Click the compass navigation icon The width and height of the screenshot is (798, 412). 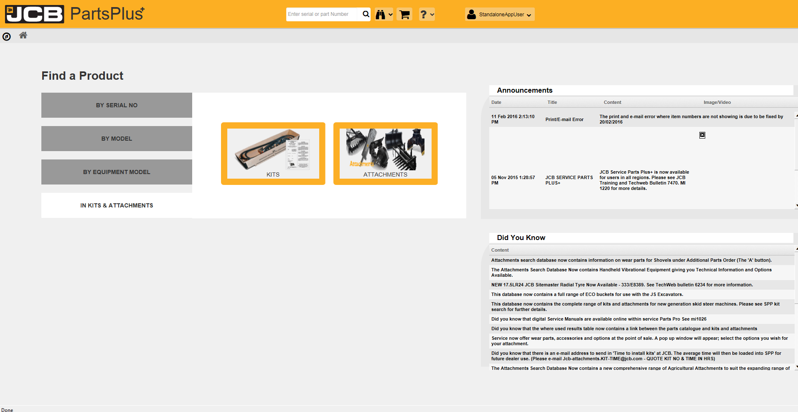[7, 37]
